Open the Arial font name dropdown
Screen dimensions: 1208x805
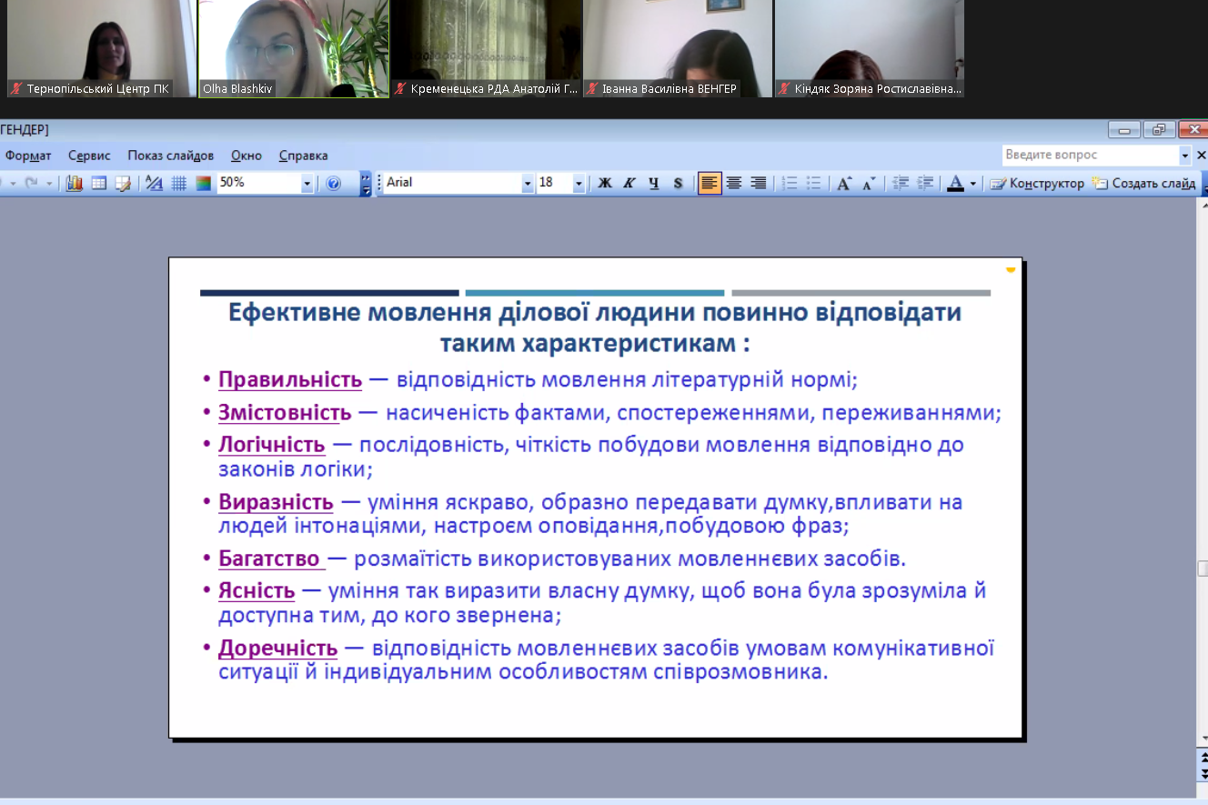pyautogui.click(x=528, y=183)
